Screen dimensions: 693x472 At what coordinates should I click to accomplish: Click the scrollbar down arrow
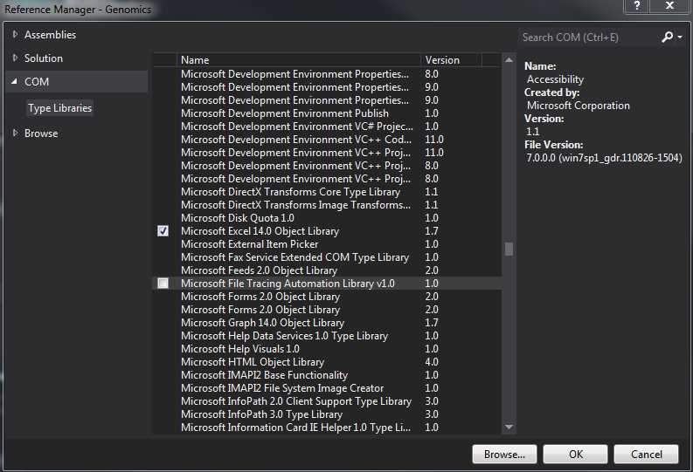coord(509,427)
